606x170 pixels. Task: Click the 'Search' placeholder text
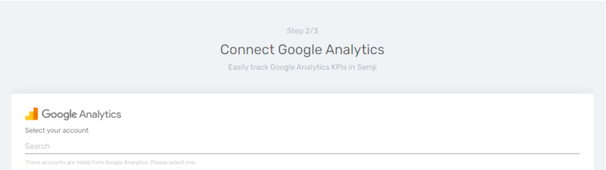pos(37,146)
